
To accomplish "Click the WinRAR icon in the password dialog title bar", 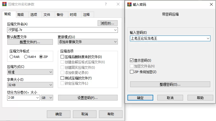I will [129, 5].
